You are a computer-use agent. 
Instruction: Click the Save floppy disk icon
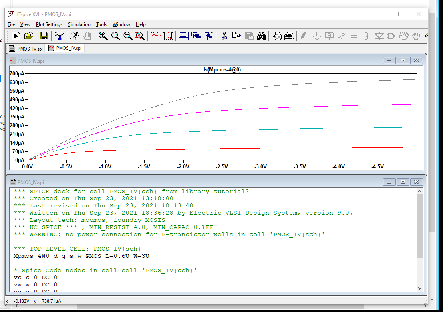[x=44, y=36]
